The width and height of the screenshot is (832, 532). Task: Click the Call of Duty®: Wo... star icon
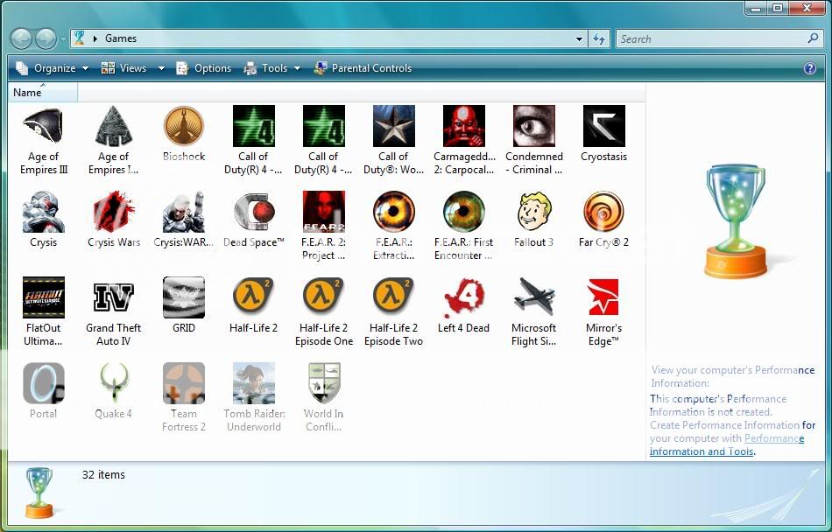394,126
